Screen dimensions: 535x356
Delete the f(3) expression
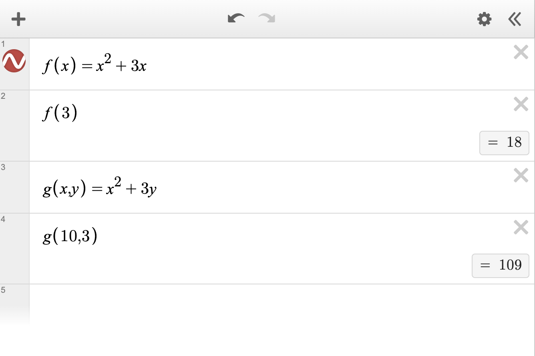(521, 104)
